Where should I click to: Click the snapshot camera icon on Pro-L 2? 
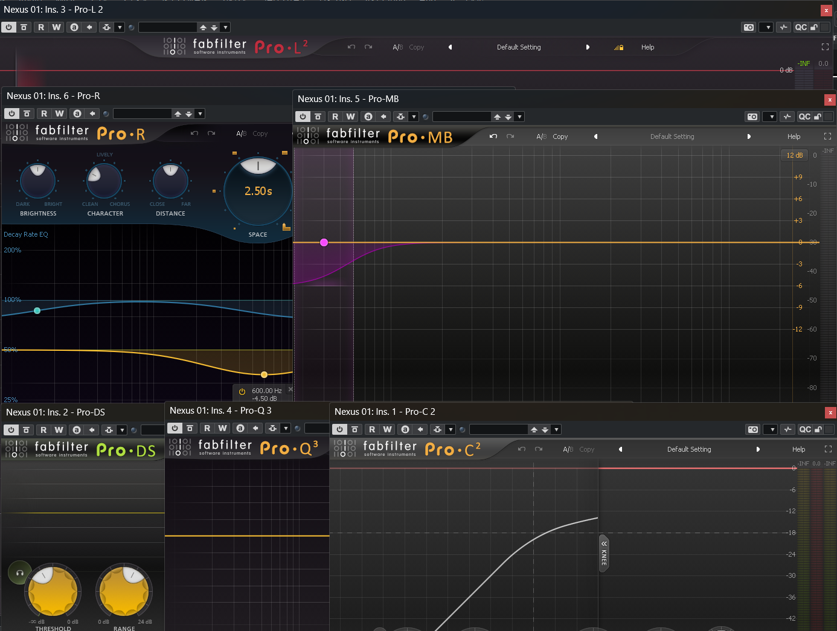click(748, 27)
